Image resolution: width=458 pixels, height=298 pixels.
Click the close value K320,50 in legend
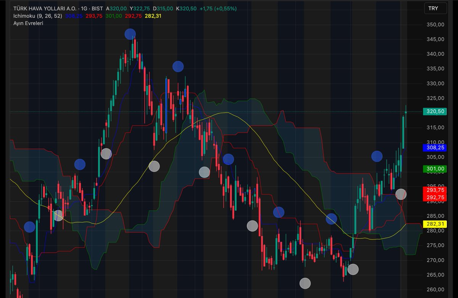click(186, 8)
